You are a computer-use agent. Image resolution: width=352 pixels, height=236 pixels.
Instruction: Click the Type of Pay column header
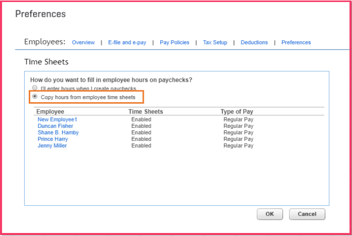pyautogui.click(x=237, y=112)
